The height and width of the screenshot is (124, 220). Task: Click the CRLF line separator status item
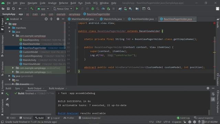coord(158,122)
